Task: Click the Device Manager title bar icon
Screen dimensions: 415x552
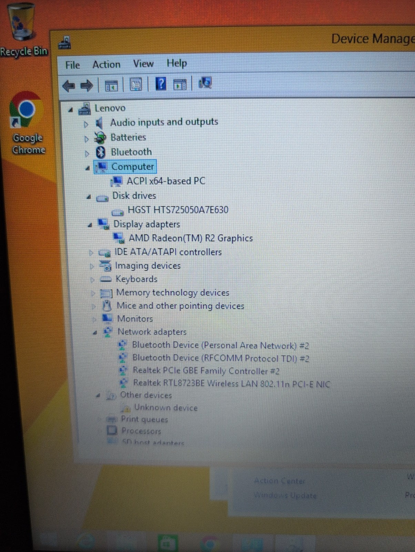Action: point(64,43)
